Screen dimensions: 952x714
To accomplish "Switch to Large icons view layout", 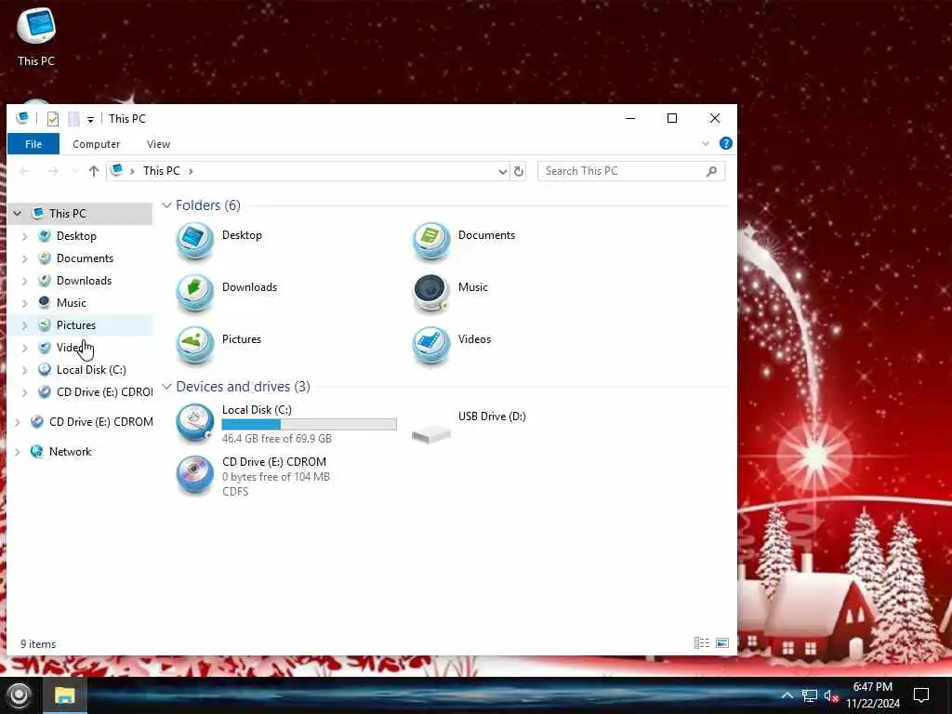I will 722,642.
